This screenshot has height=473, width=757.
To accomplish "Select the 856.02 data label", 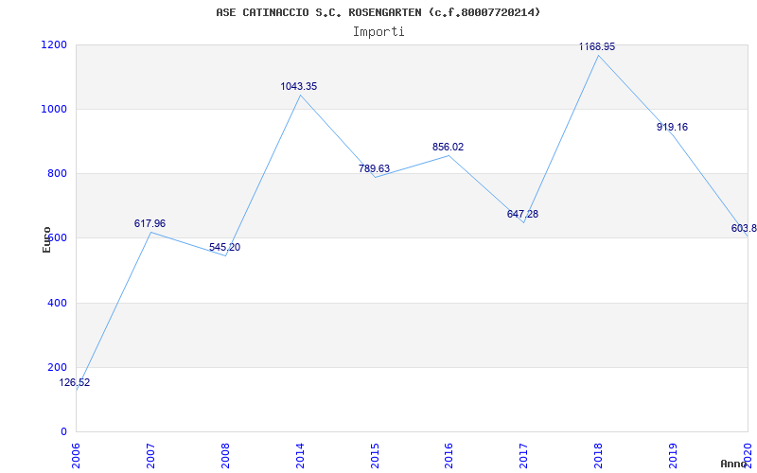I will pyautogui.click(x=448, y=147).
